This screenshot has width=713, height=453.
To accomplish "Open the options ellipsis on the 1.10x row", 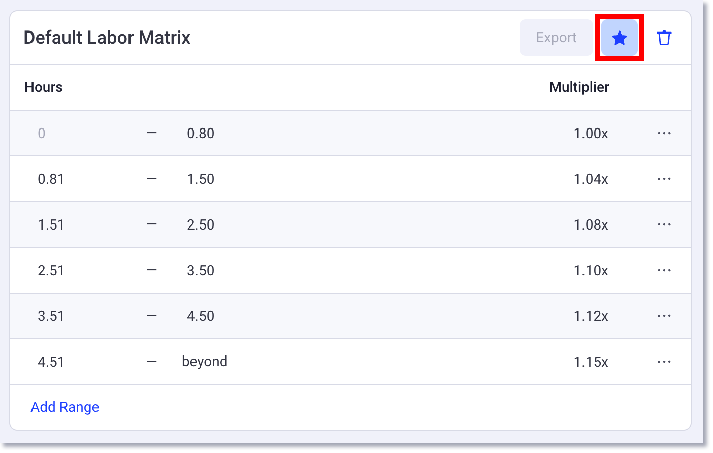I will pos(664,270).
